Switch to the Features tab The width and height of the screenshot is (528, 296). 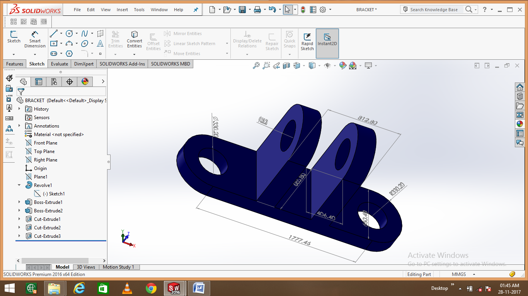point(14,64)
